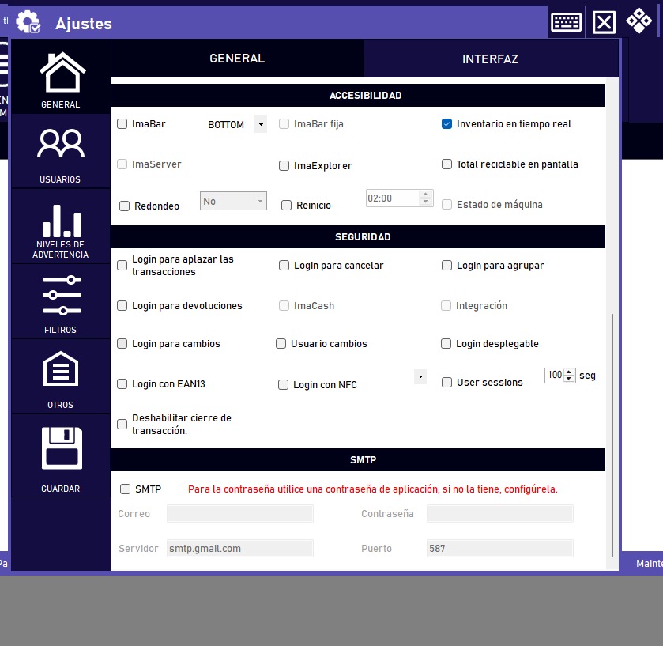Image resolution: width=663 pixels, height=646 pixels.
Task: Switch to the INTERFAZ tab
Action: [x=490, y=59]
